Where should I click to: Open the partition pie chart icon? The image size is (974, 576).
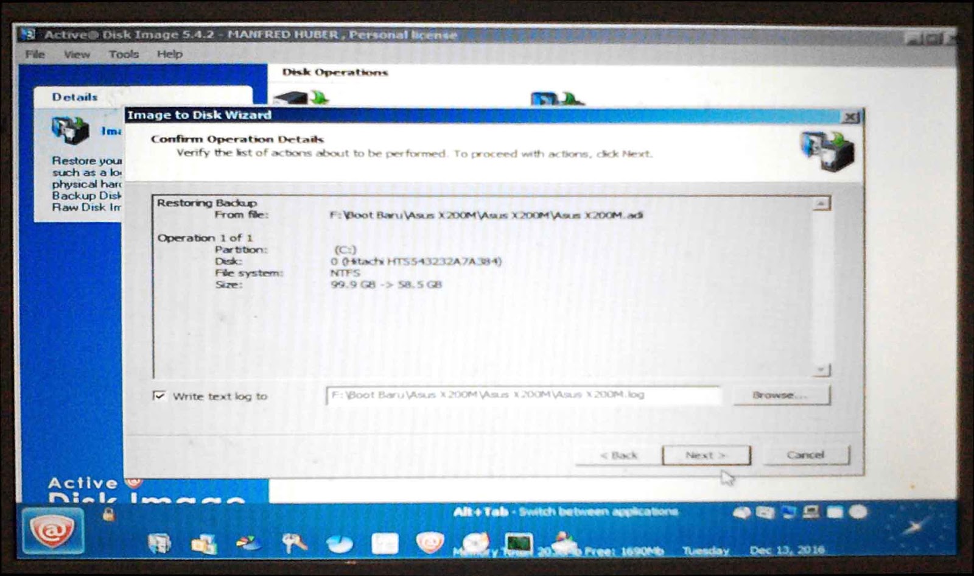click(248, 543)
